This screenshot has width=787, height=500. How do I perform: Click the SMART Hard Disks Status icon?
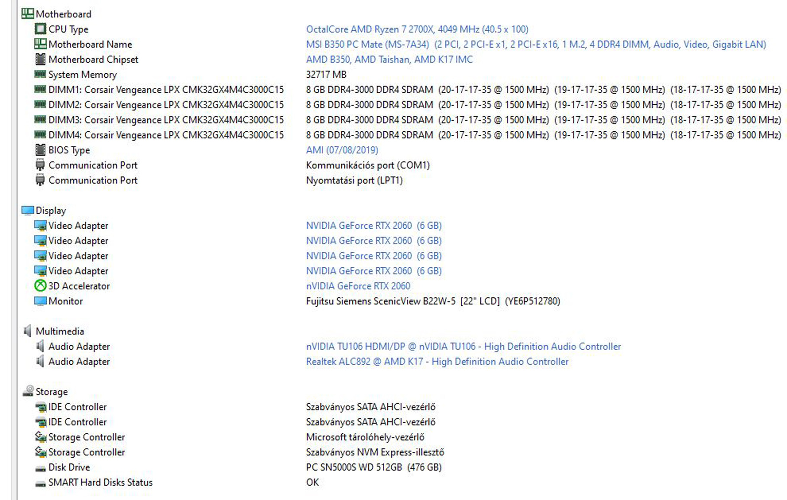pyautogui.click(x=40, y=483)
